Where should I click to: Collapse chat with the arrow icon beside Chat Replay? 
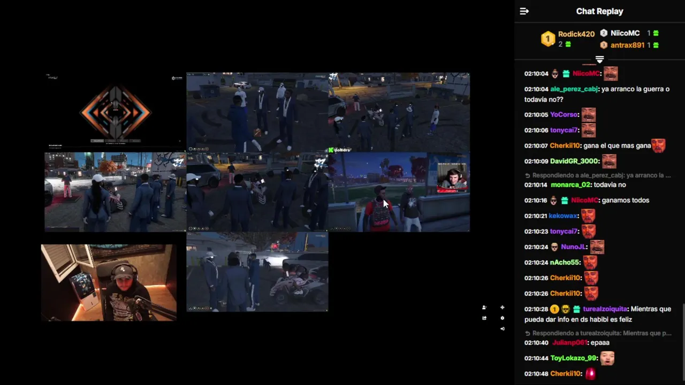(x=524, y=11)
